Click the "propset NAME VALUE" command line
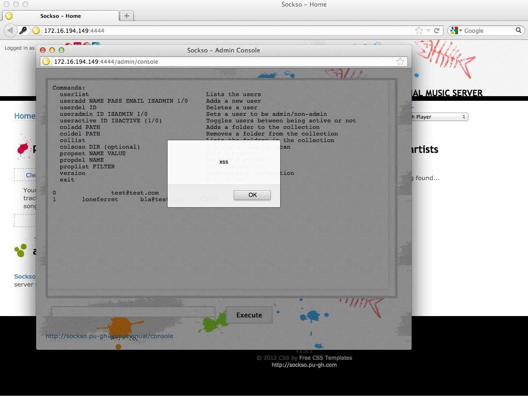The width and height of the screenshot is (528, 400). [x=92, y=153]
